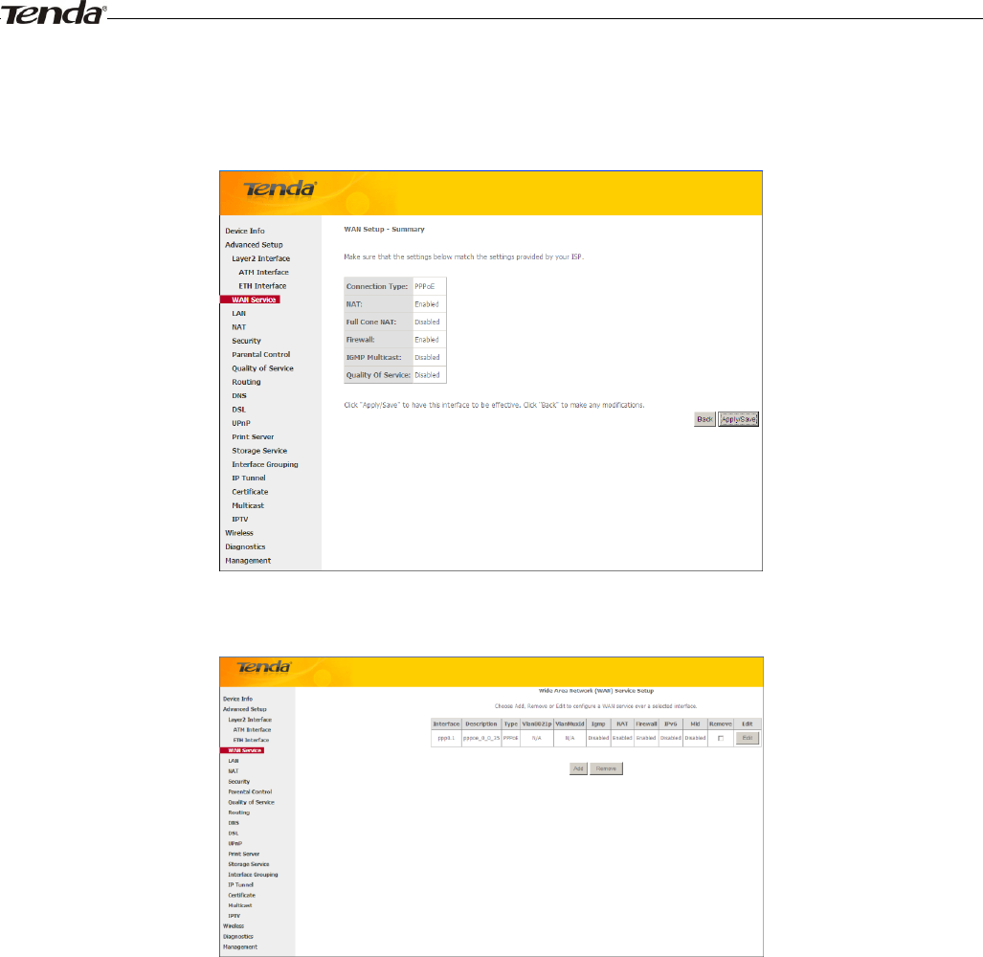Open Print Server in the Summary page sidebar

[x=253, y=436]
